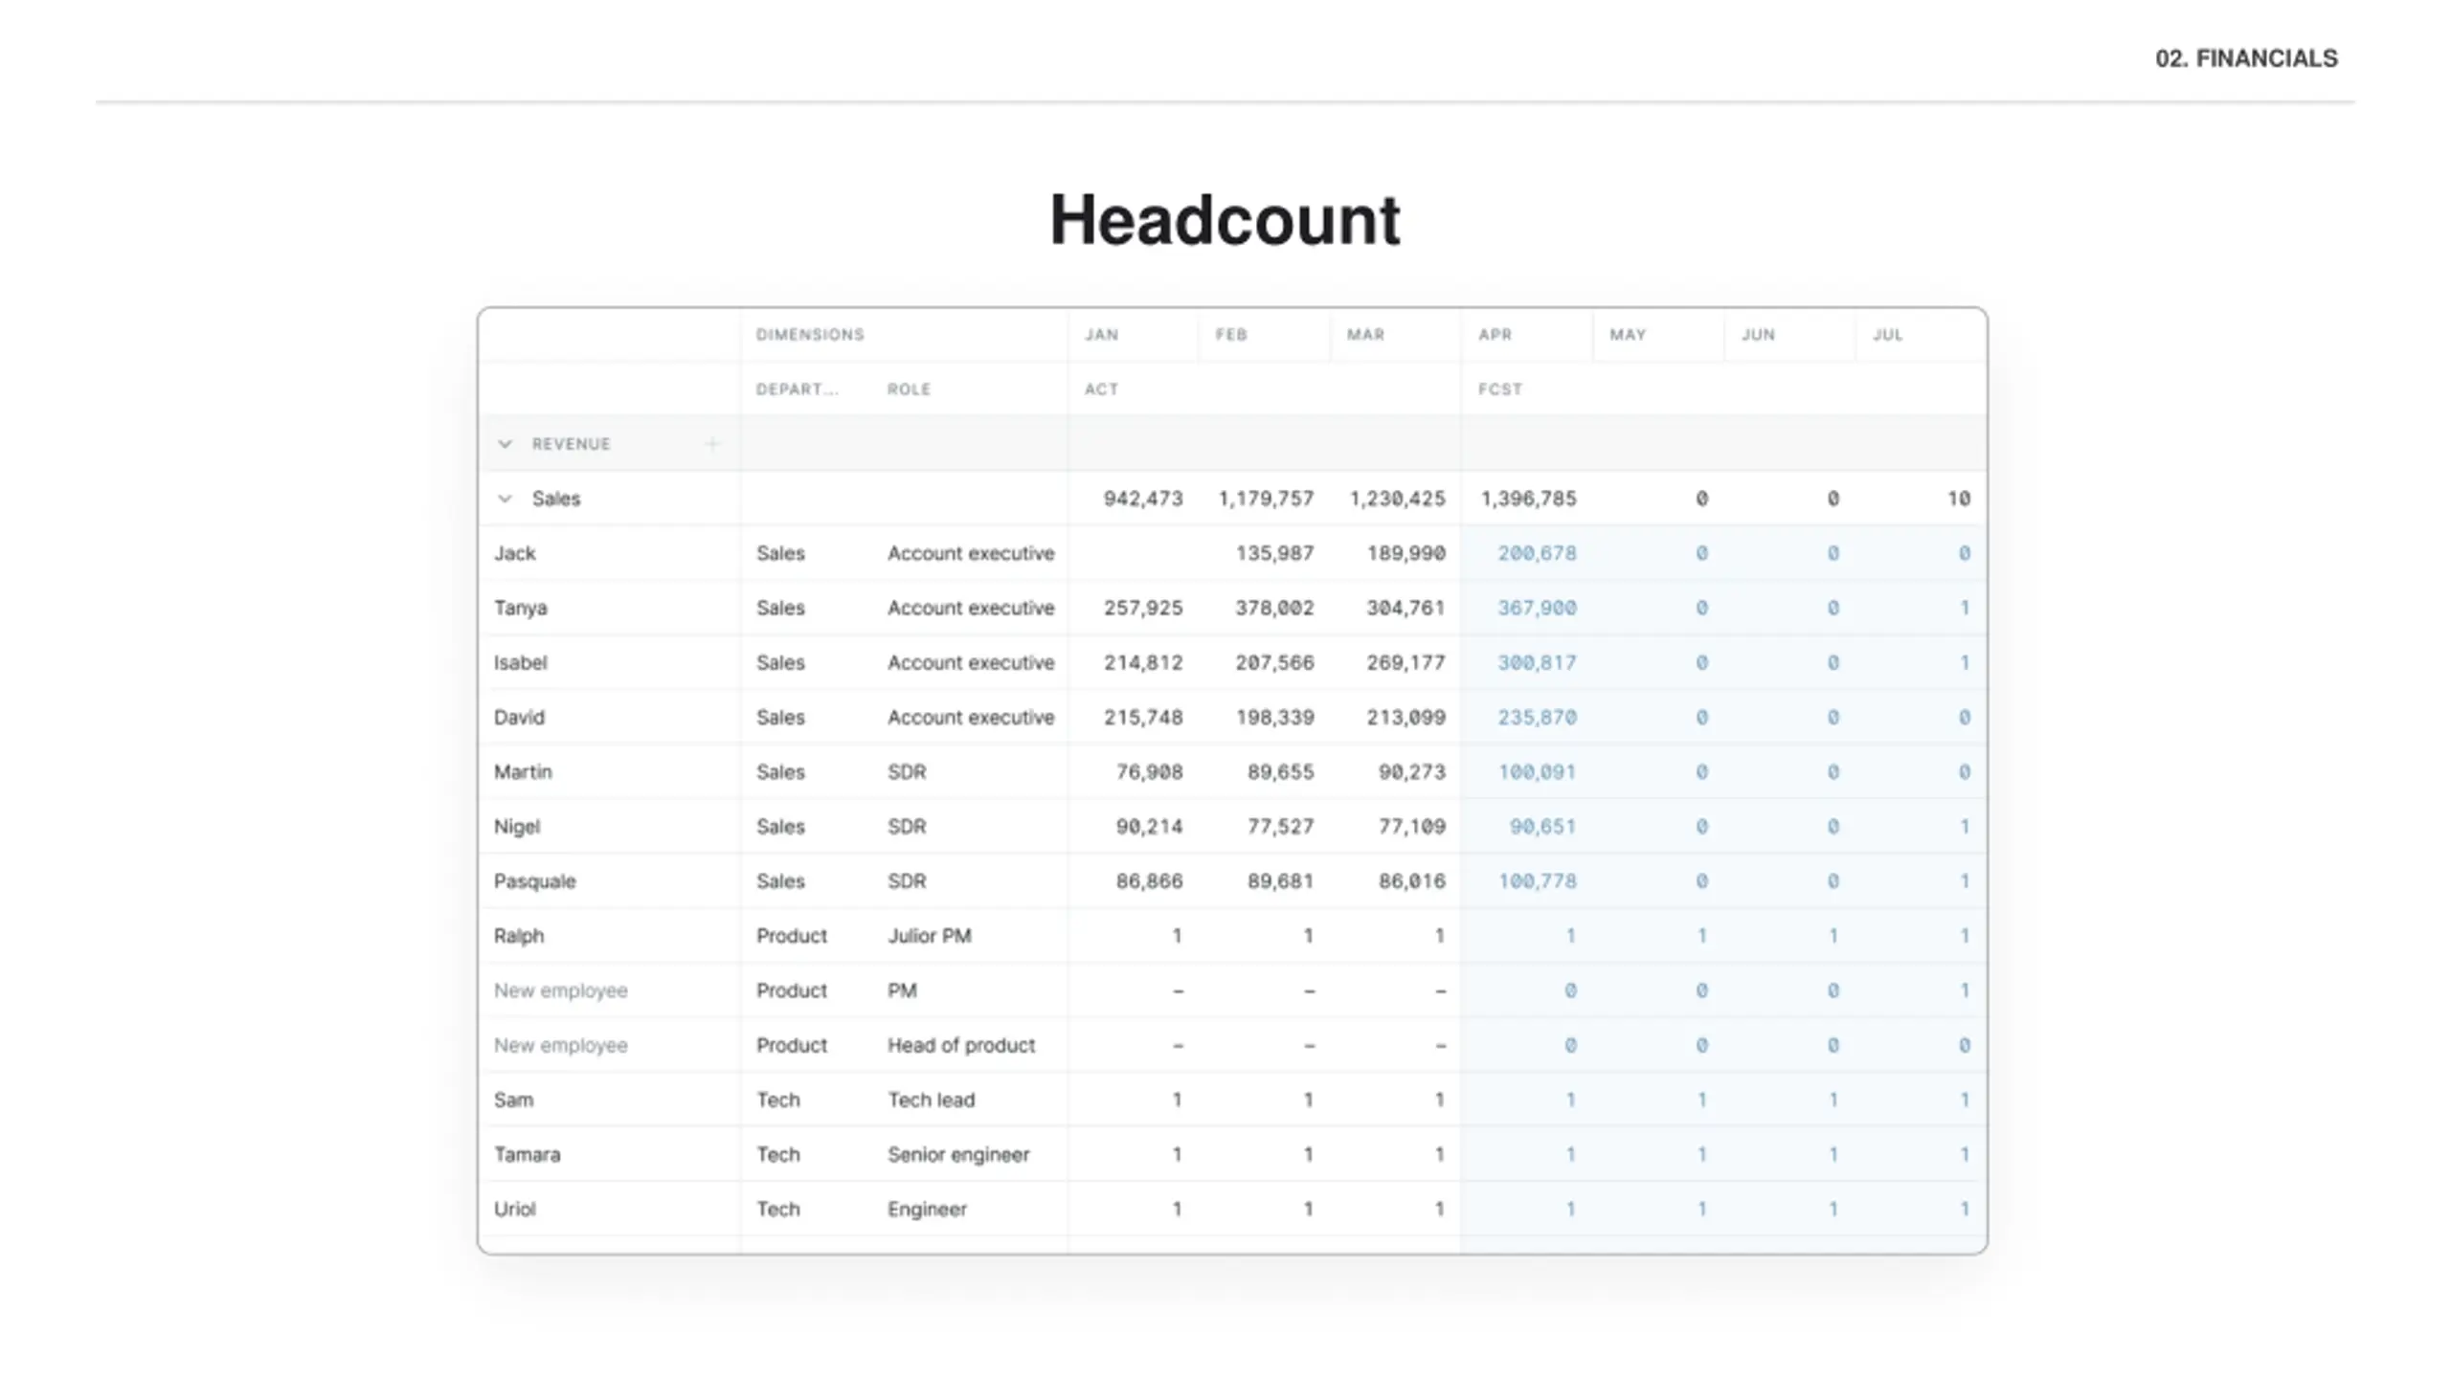Click Jack's April forecast value 200,678
The width and height of the screenshot is (2451, 1378).
click(1536, 553)
